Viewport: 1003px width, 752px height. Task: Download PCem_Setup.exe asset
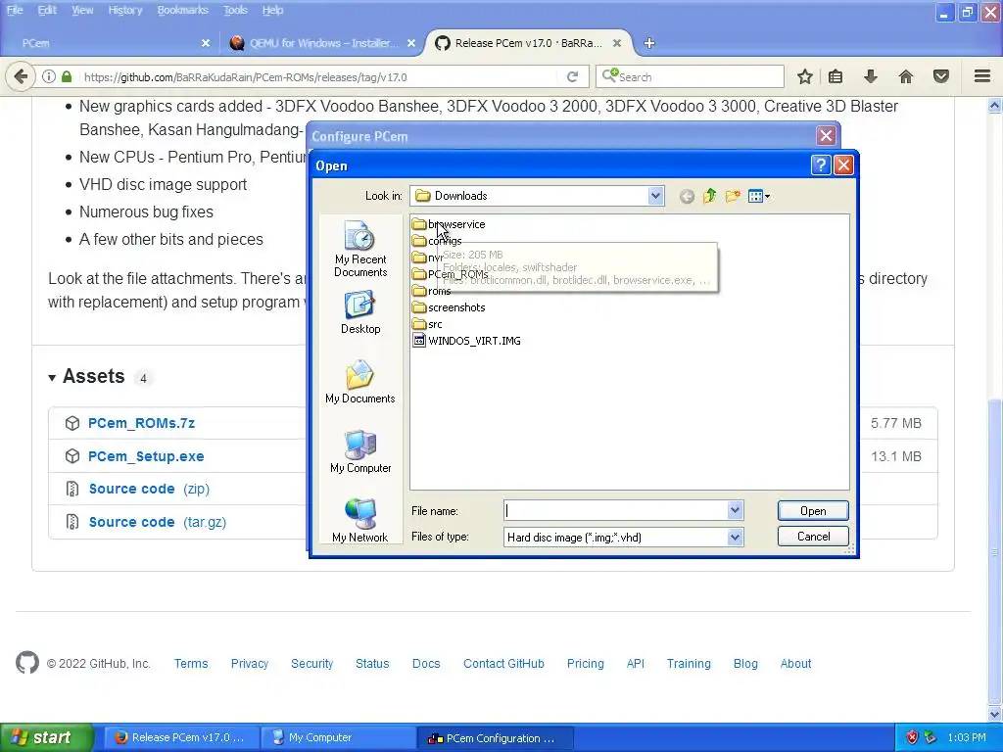(146, 456)
